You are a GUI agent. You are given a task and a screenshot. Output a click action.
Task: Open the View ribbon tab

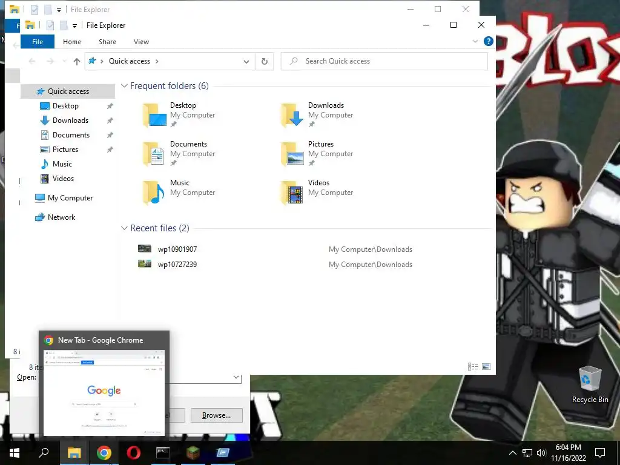tap(141, 42)
